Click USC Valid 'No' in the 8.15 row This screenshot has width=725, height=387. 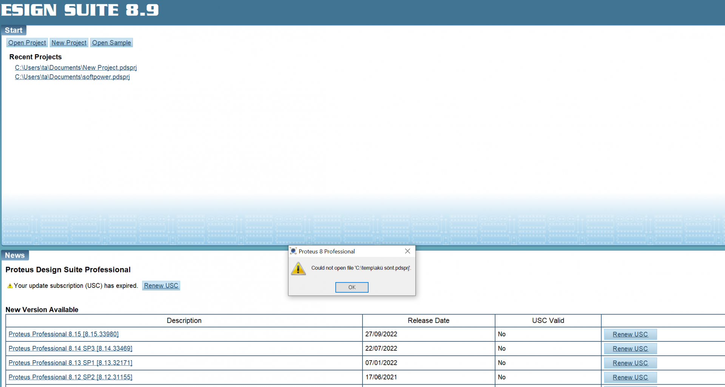tap(501, 334)
